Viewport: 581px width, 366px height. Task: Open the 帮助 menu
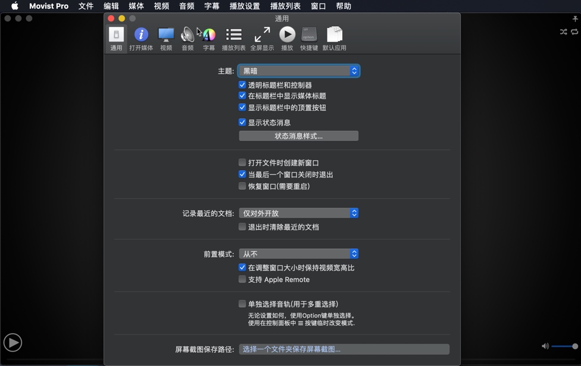pyautogui.click(x=343, y=6)
